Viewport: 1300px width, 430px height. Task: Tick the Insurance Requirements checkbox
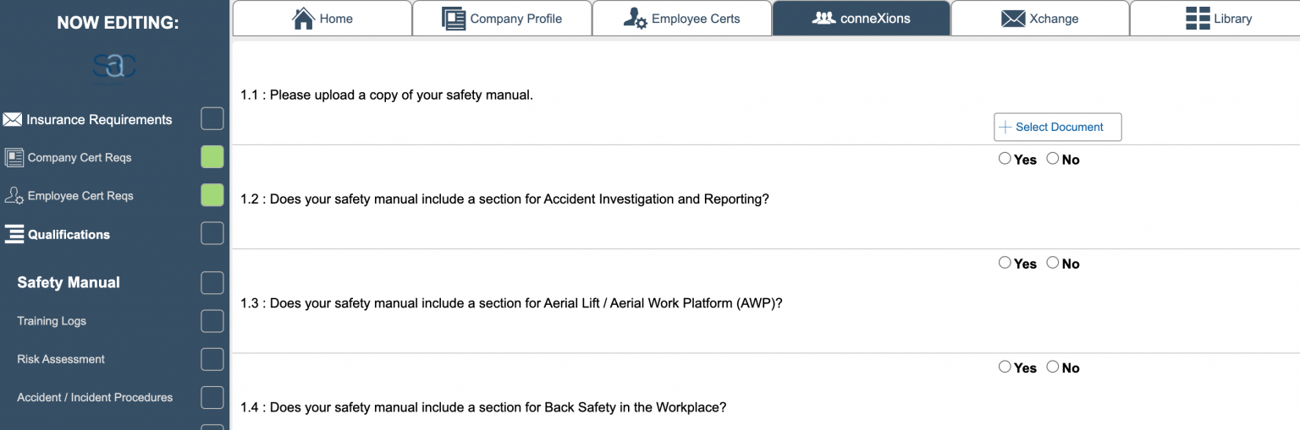pyautogui.click(x=212, y=119)
